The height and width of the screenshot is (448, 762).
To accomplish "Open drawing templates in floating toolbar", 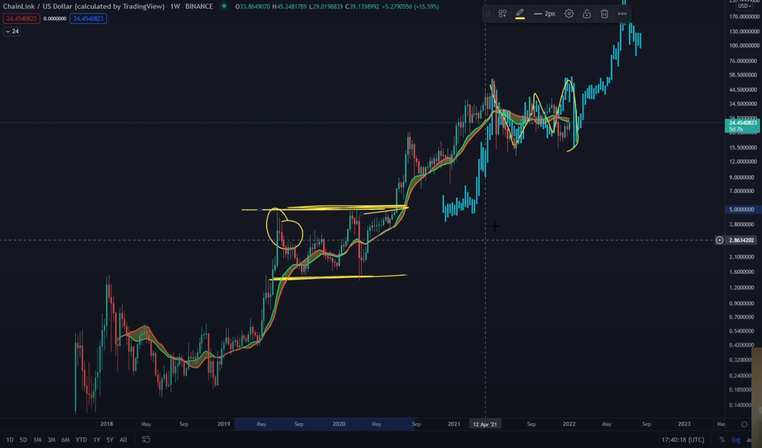I will (502, 13).
